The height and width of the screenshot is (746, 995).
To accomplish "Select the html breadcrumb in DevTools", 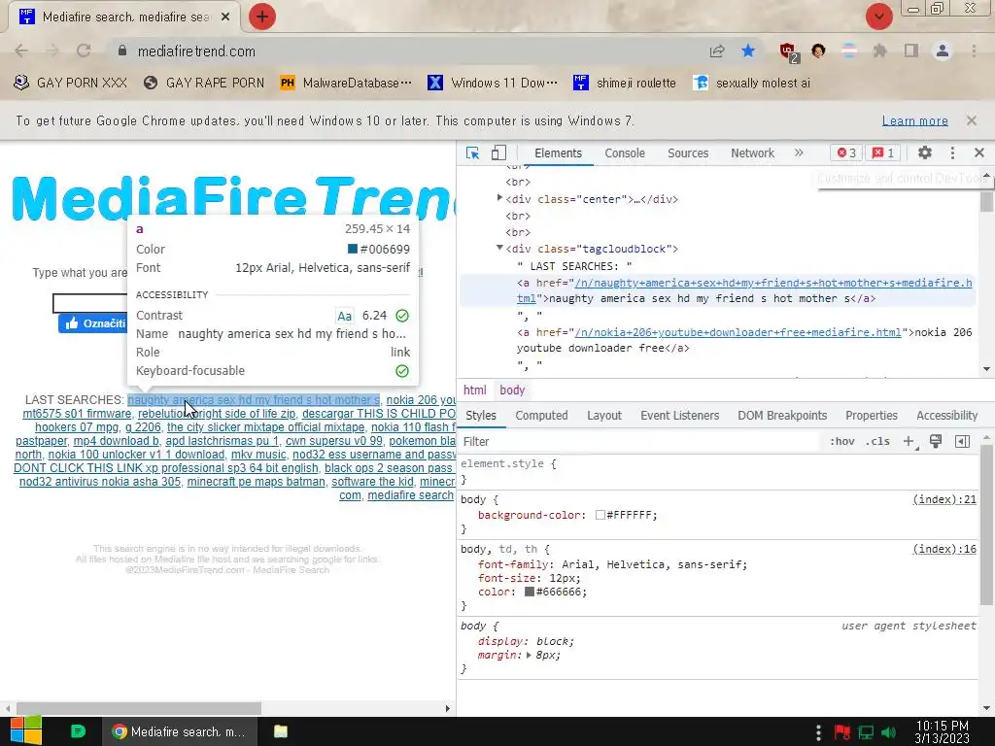I will 474,390.
